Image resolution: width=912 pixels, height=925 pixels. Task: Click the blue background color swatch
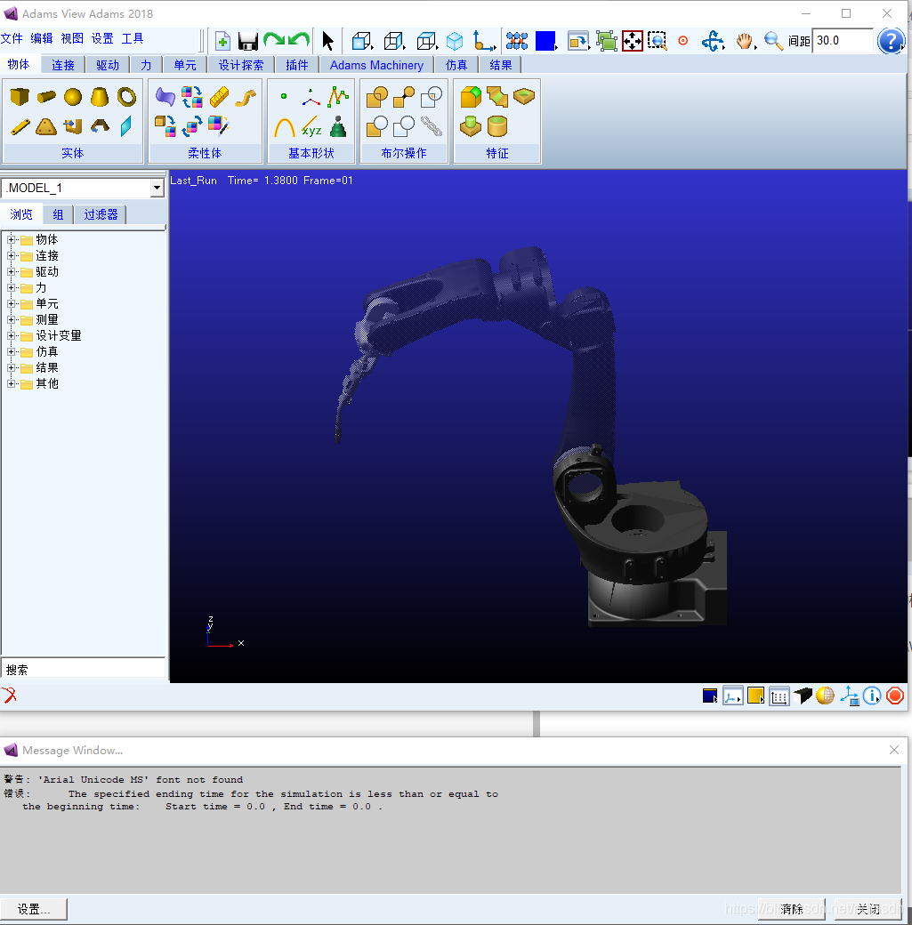[545, 41]
